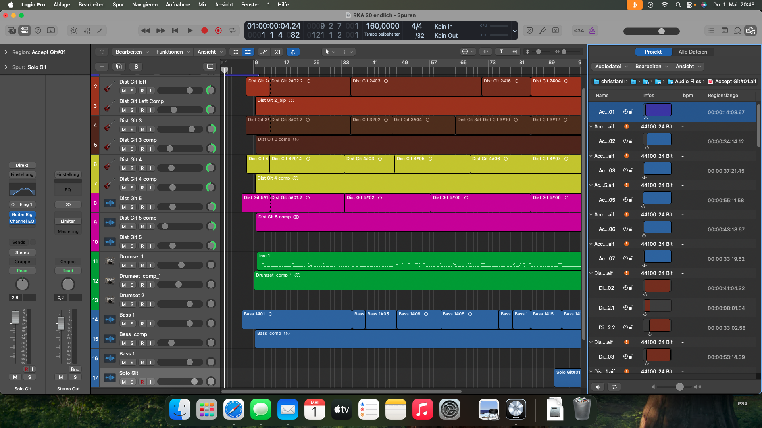Expand the Region: Accept Git#01 disclosure
This screenshot has height=428, width=762.
click(x=6, y=52)
